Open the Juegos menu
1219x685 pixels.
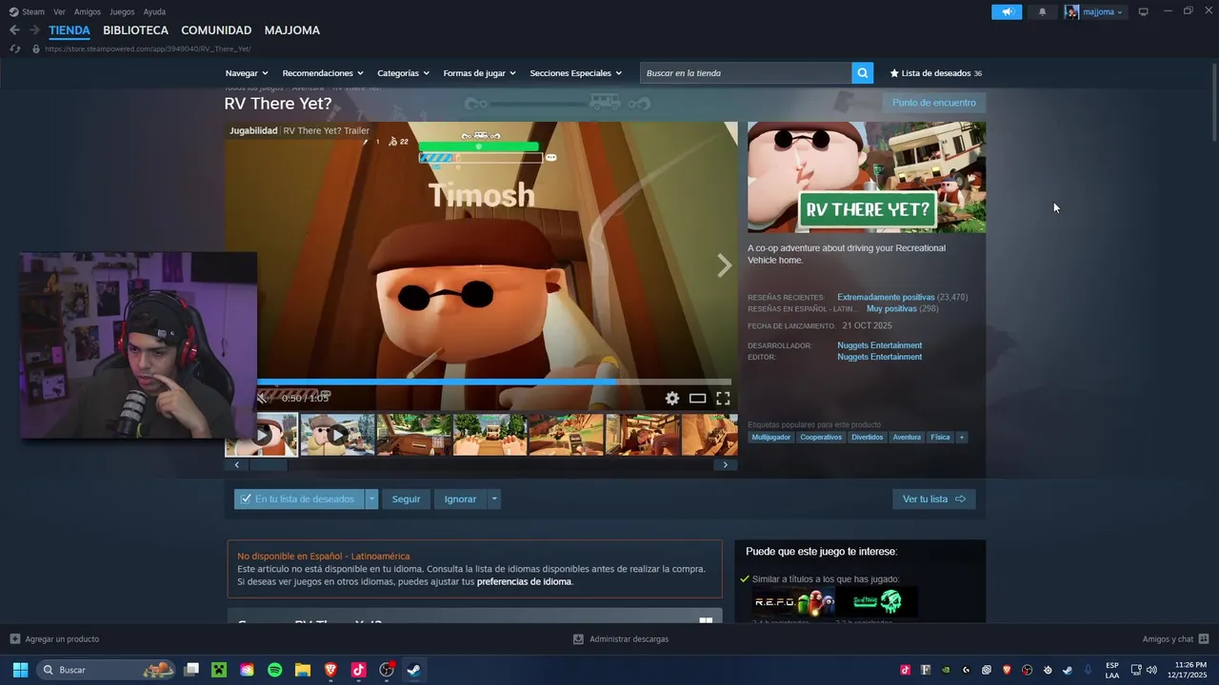click(x=122, y=11)
